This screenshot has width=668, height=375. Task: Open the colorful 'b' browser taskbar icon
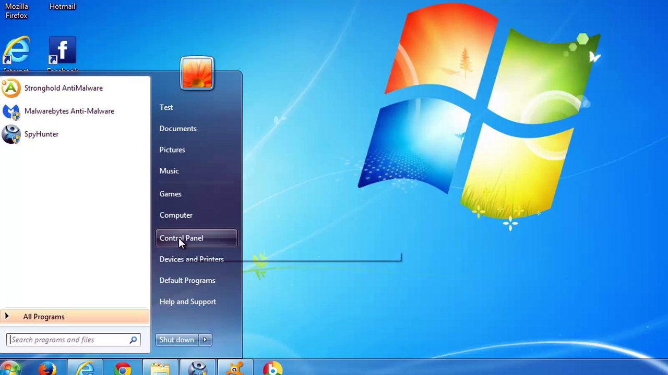[x=272, y=369]
